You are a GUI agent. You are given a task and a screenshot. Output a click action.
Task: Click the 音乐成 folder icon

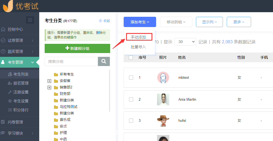(x=56, y=120)
